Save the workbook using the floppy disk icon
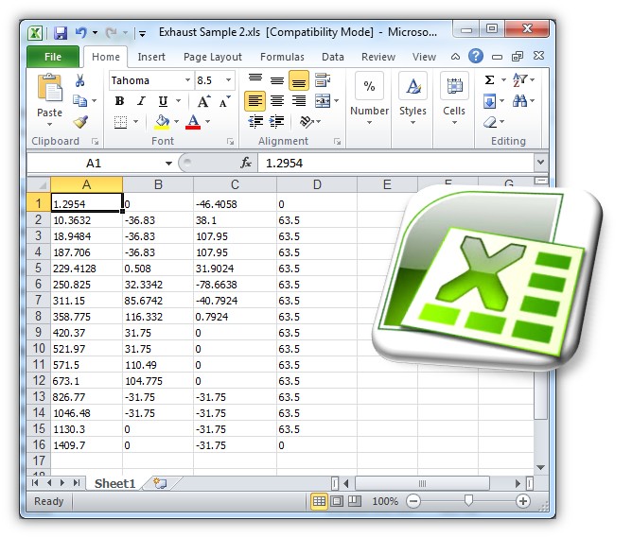 (61, 33)
